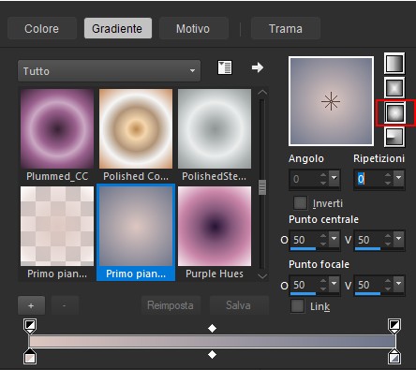Select right color stop marker
The image size is (416, 370).
coord(394,357)
